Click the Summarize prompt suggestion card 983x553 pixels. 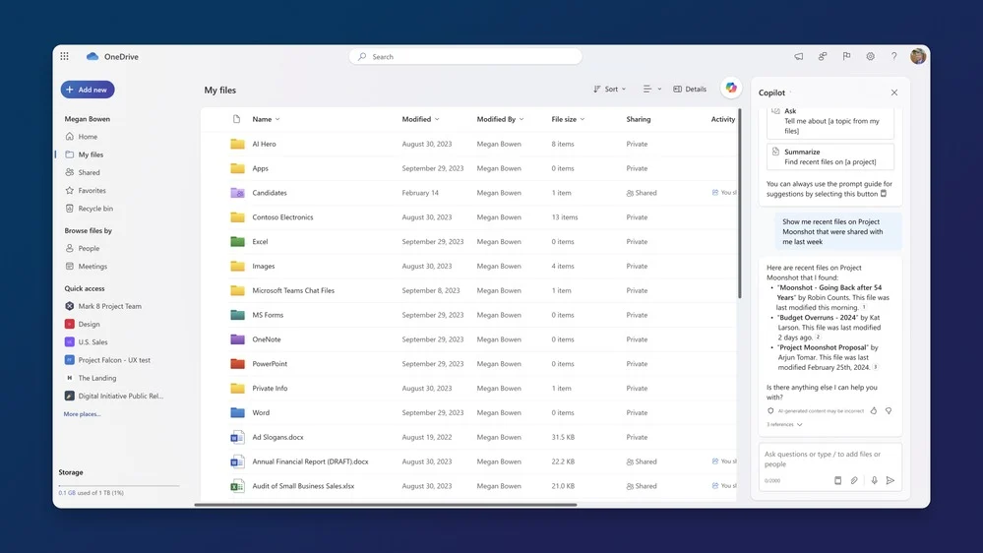[830, 156]
